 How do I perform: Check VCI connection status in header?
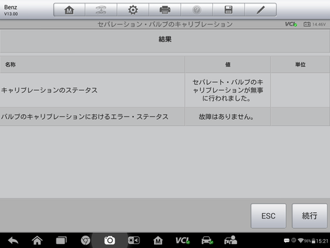click(291, 24)
